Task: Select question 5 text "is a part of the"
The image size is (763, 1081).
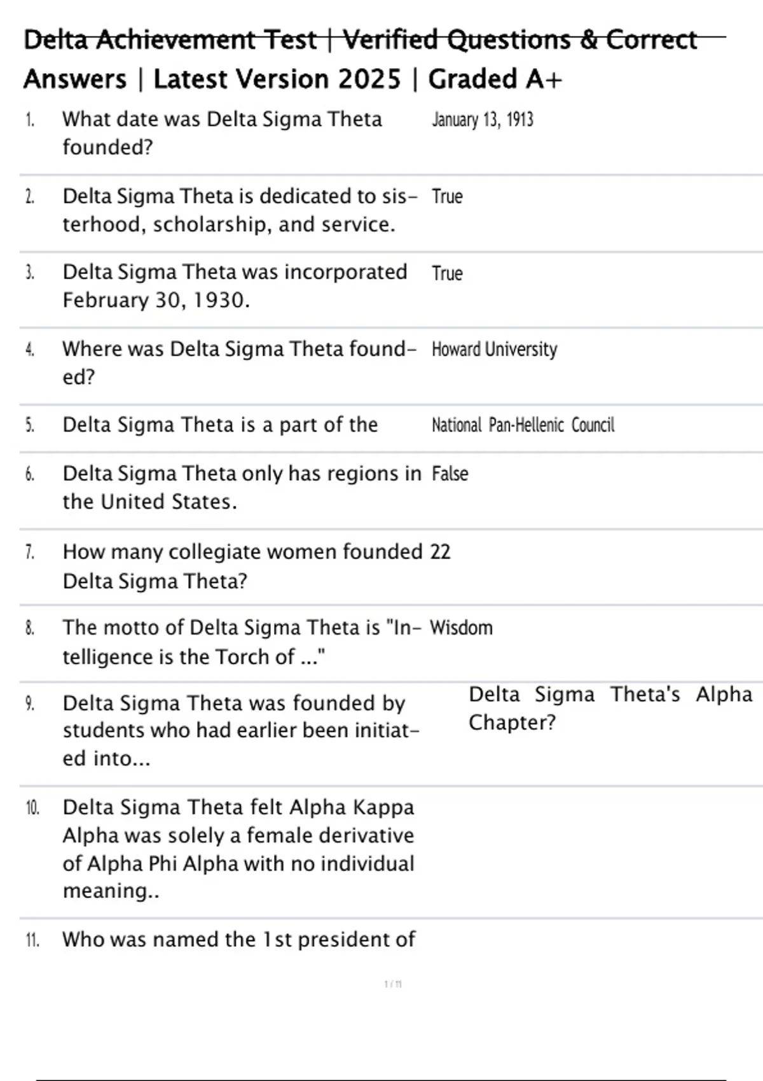Action: [220, 425]
